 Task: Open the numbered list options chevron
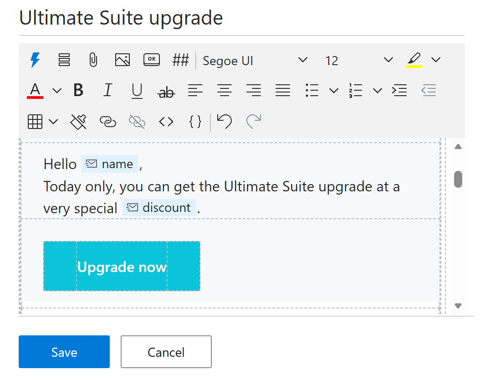pyautogui.click(x=377, y=90)
